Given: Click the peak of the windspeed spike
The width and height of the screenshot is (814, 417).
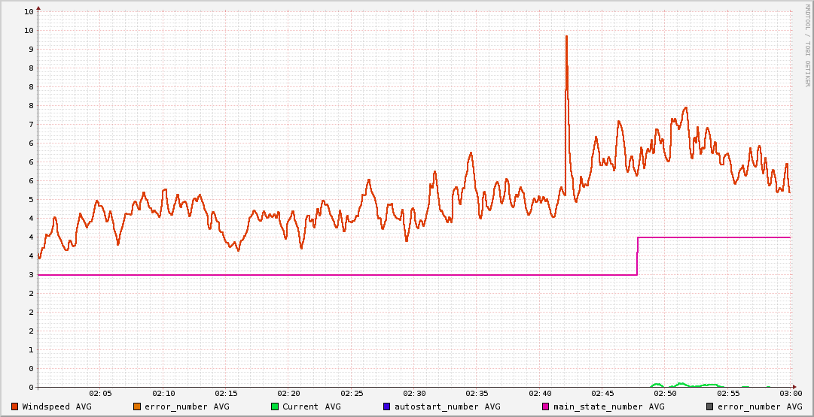Looking at the screenshot, I should click(x=566, y=36).
